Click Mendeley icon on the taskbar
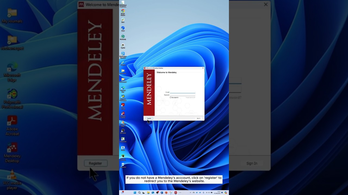This screenshot has width=348, height=195. coord(176,193)
